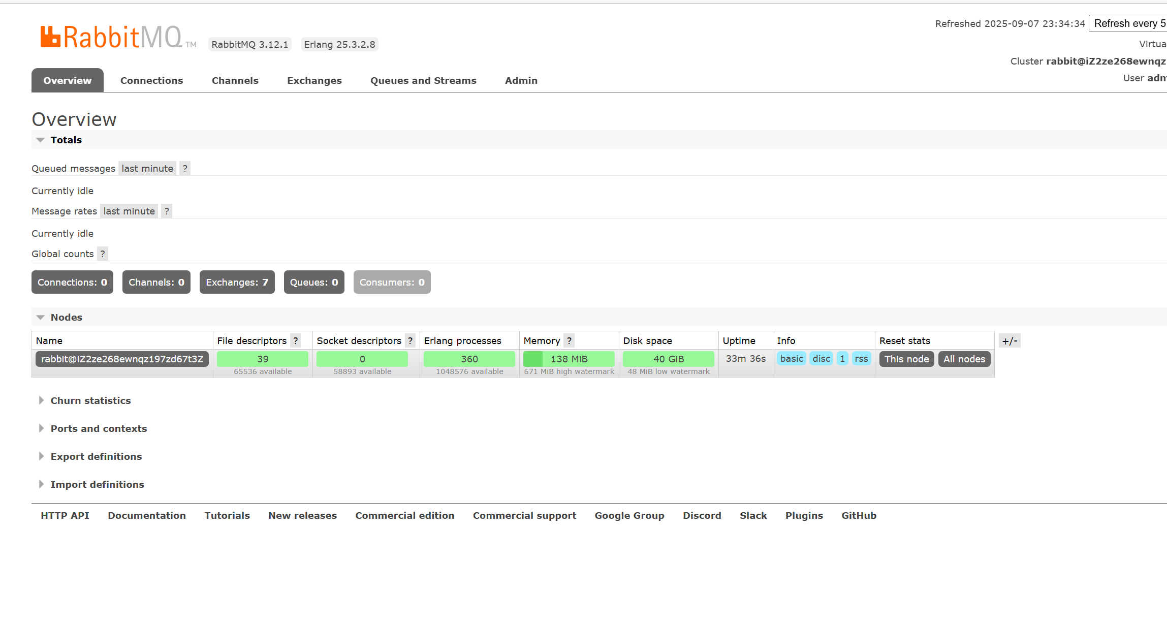The width and height of the screenshot is (1167, 623).
Task: Expand Ports and contexts section
Action: coord(99,428)
